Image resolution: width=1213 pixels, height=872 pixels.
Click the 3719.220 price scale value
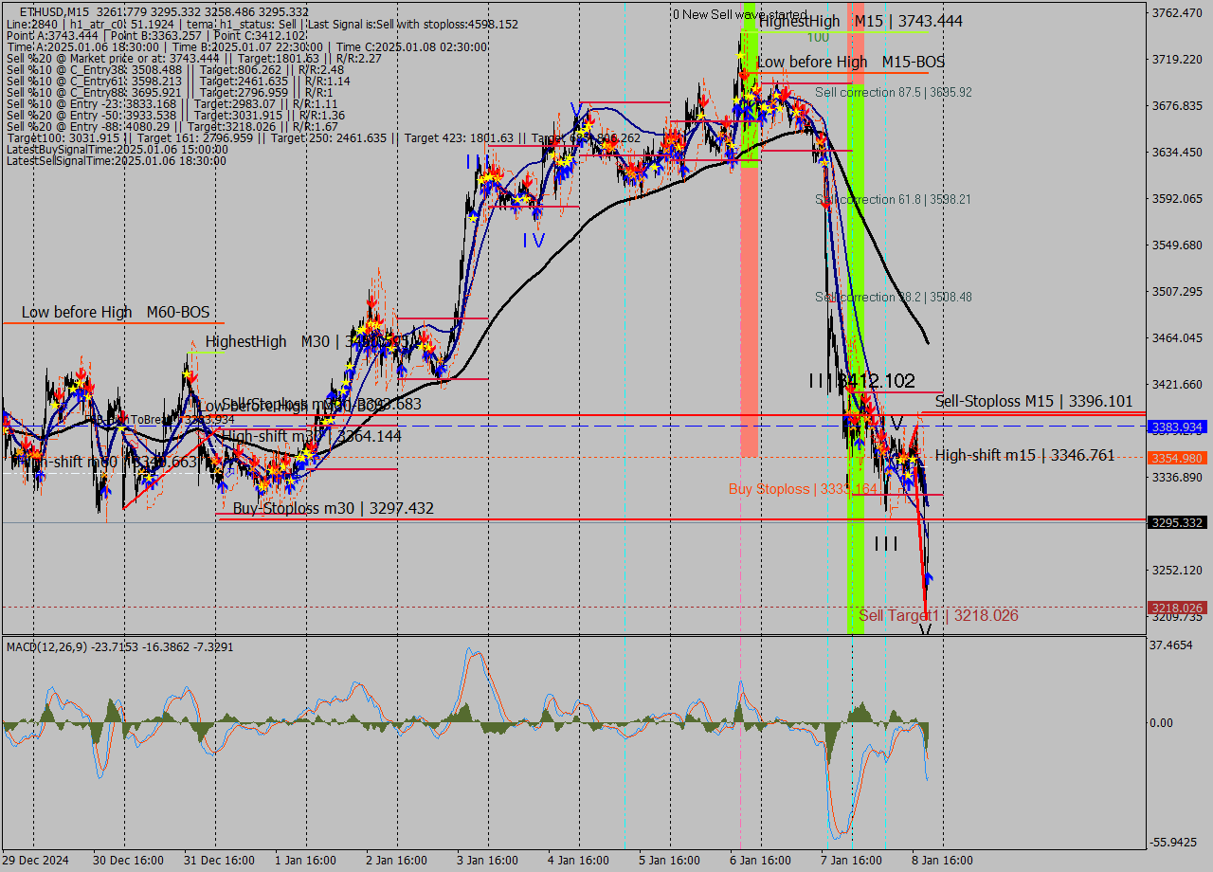1176,60
